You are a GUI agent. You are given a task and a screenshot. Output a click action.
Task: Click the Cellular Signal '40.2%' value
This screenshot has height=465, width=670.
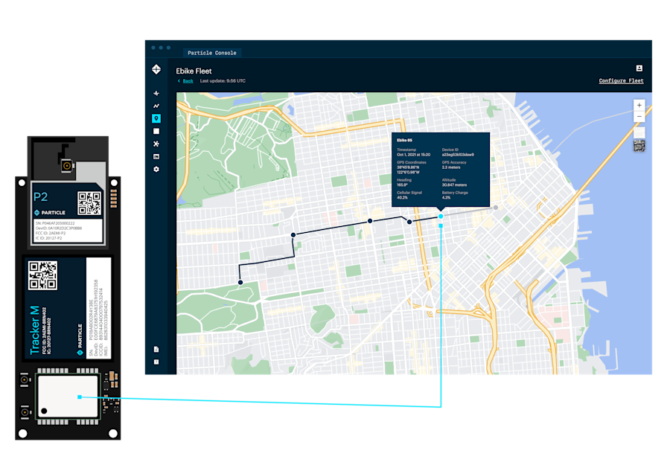pos(402,198)
